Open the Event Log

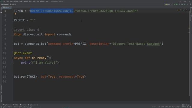(x=185, y=105)
